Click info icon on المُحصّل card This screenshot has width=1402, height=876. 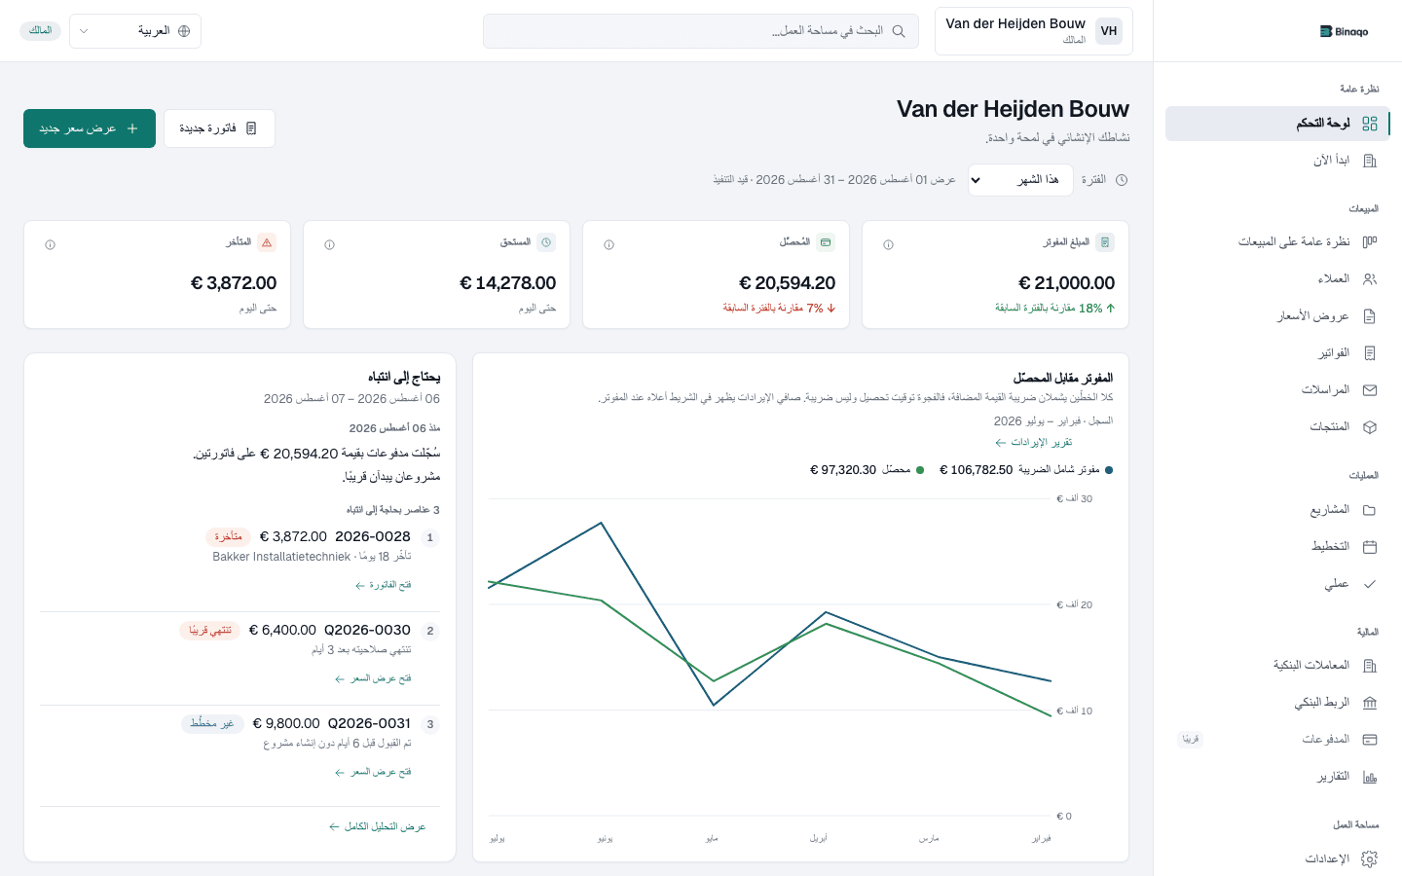point(609,245)
